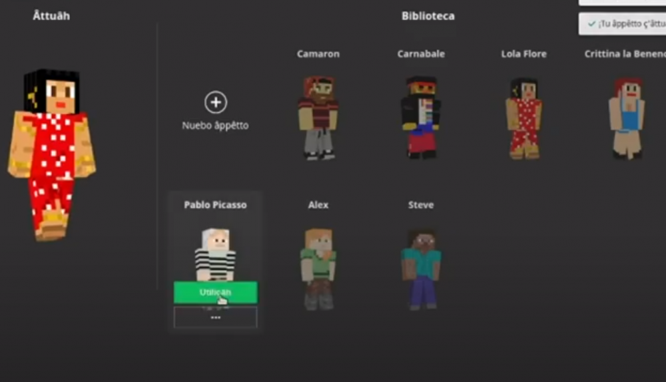The height and width of the screenshot is (382, 666).
Task: Click the Camaron name label
Action: pyautogui.click(x=318, y=54)
